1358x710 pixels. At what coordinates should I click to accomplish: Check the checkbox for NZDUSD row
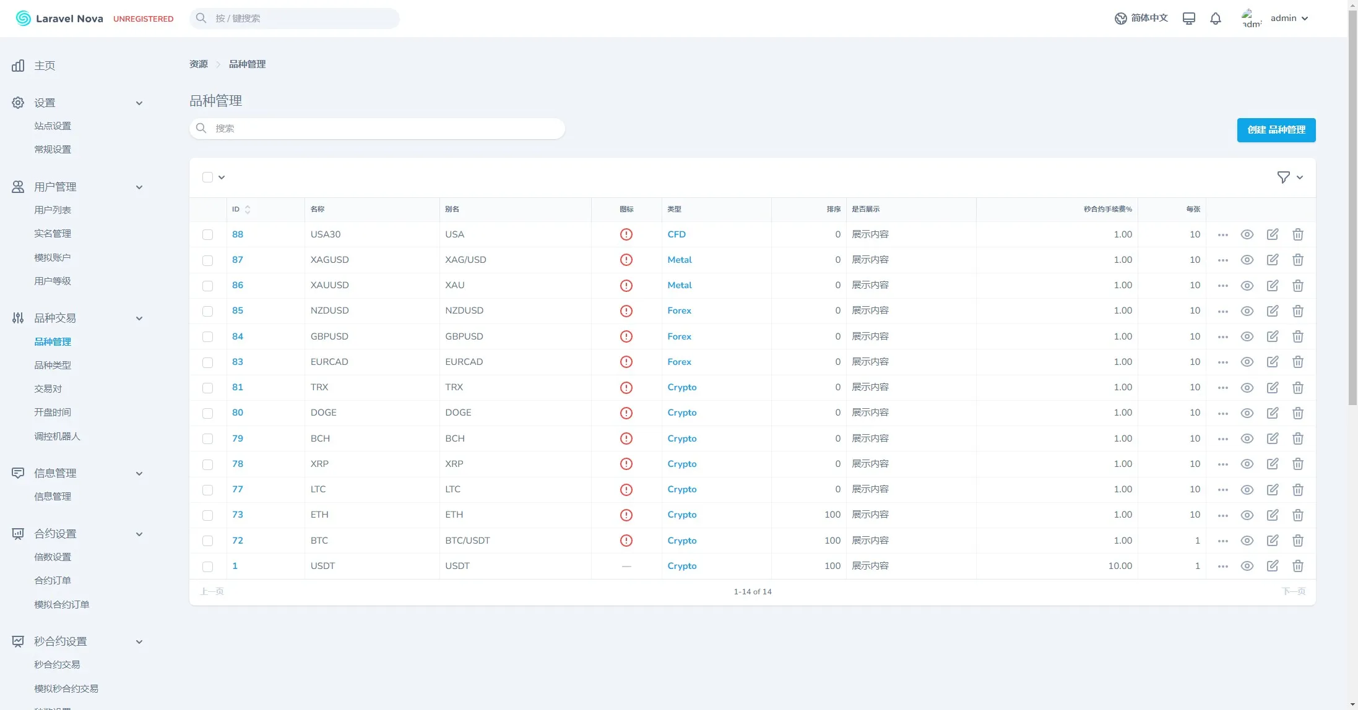(207, 311)
